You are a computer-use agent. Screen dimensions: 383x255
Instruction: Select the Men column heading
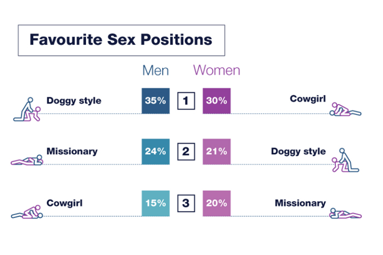(155, 71)
